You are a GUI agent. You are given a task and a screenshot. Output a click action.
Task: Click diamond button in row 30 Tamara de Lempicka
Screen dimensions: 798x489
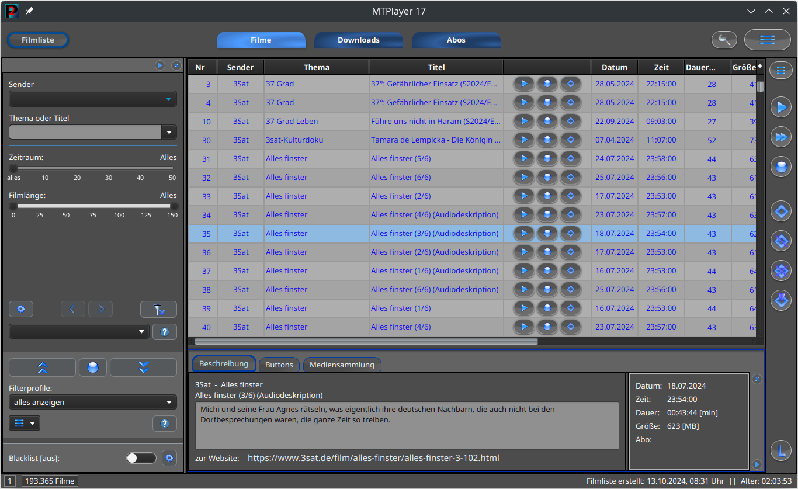coord(571,140)
